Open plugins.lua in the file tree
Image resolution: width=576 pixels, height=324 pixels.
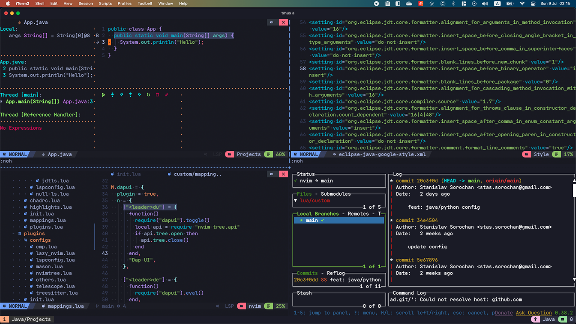(x=43, y=227)
